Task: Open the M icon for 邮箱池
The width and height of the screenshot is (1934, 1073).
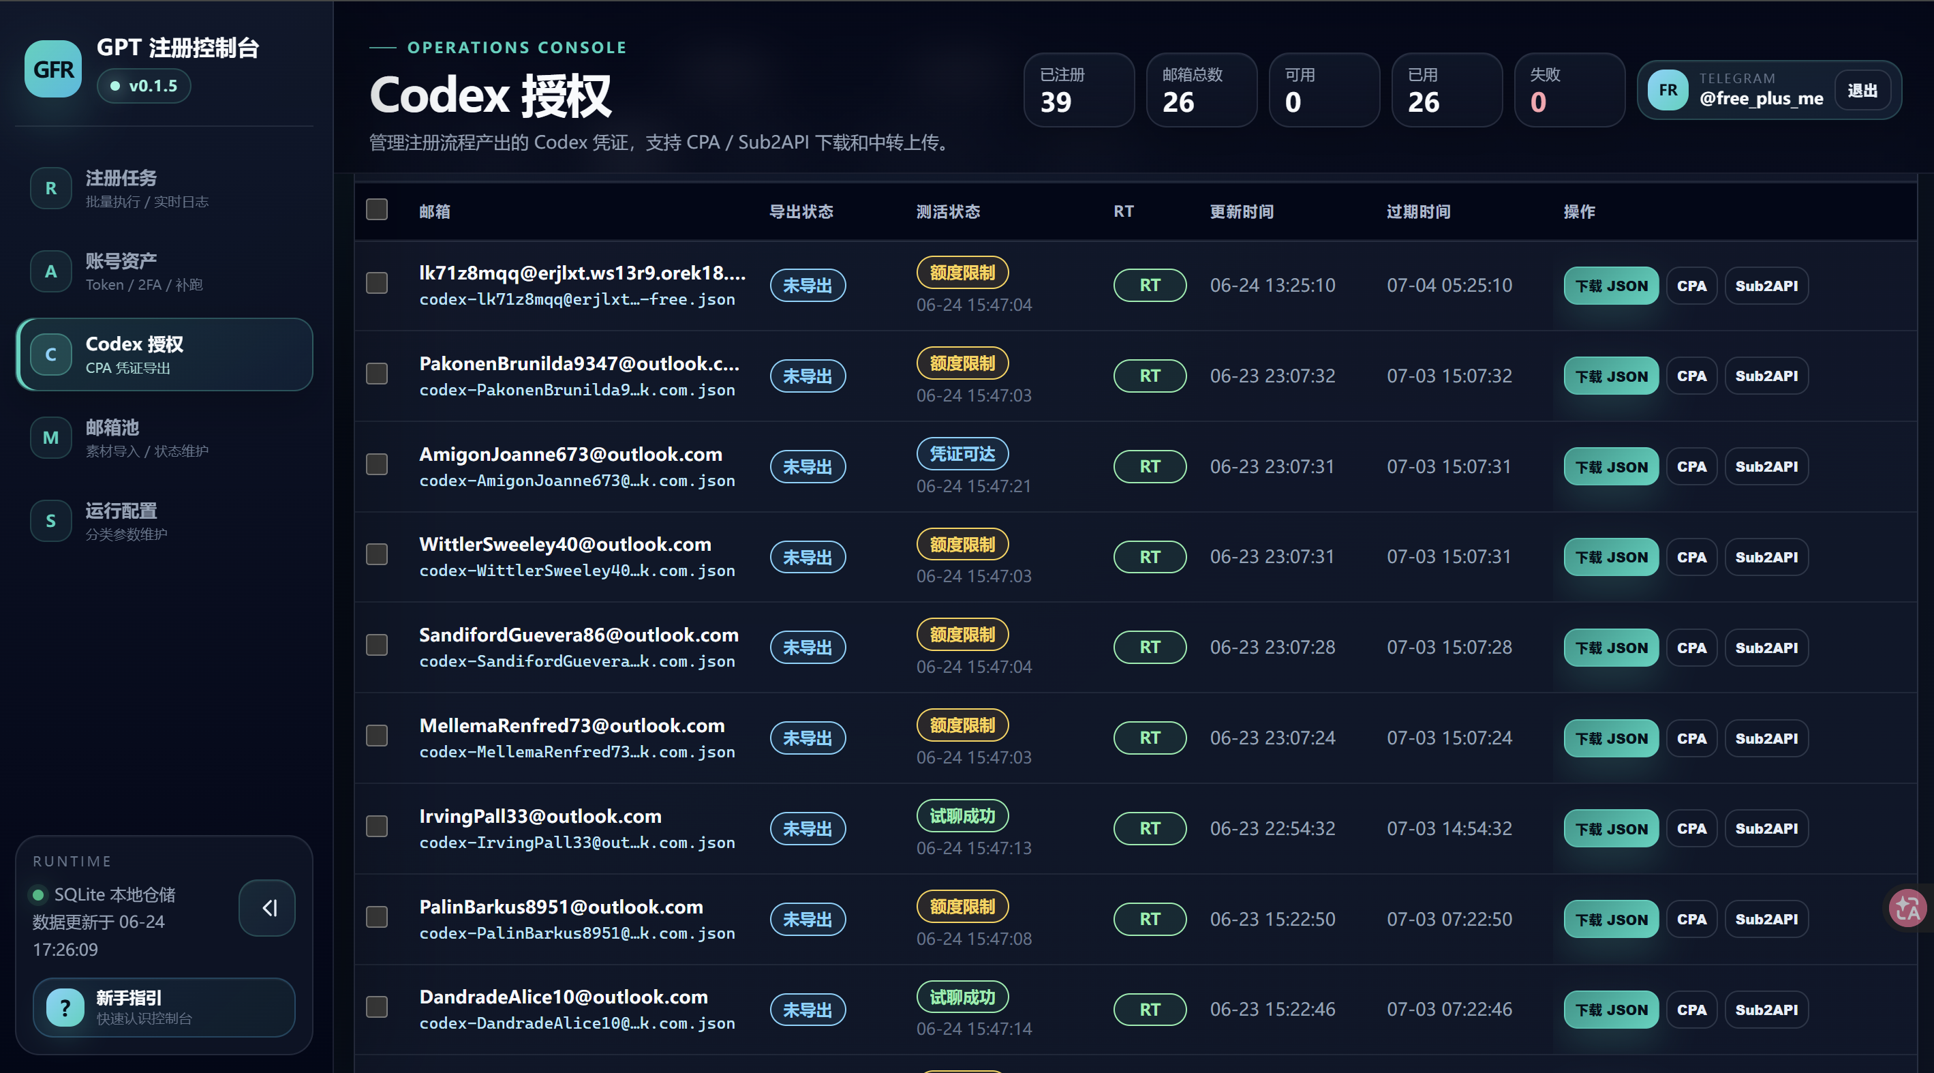Action: 50,438
